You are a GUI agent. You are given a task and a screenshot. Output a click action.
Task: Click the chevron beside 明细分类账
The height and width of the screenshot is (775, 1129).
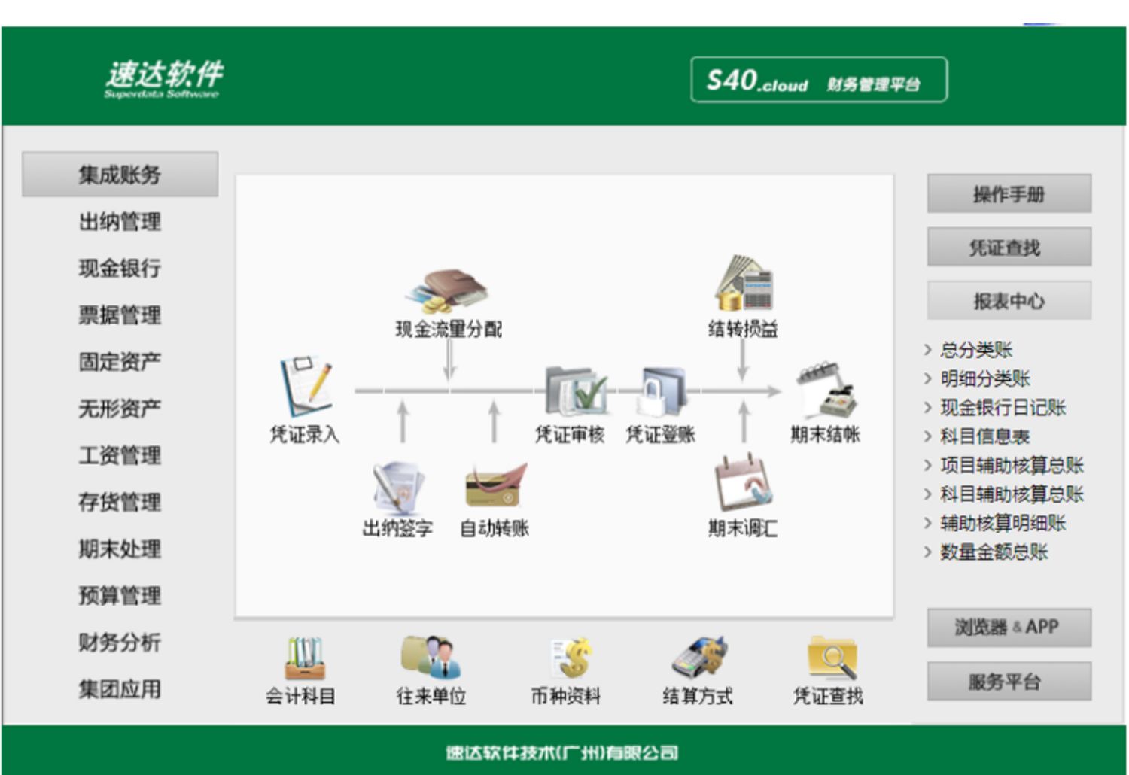(928, 378)
